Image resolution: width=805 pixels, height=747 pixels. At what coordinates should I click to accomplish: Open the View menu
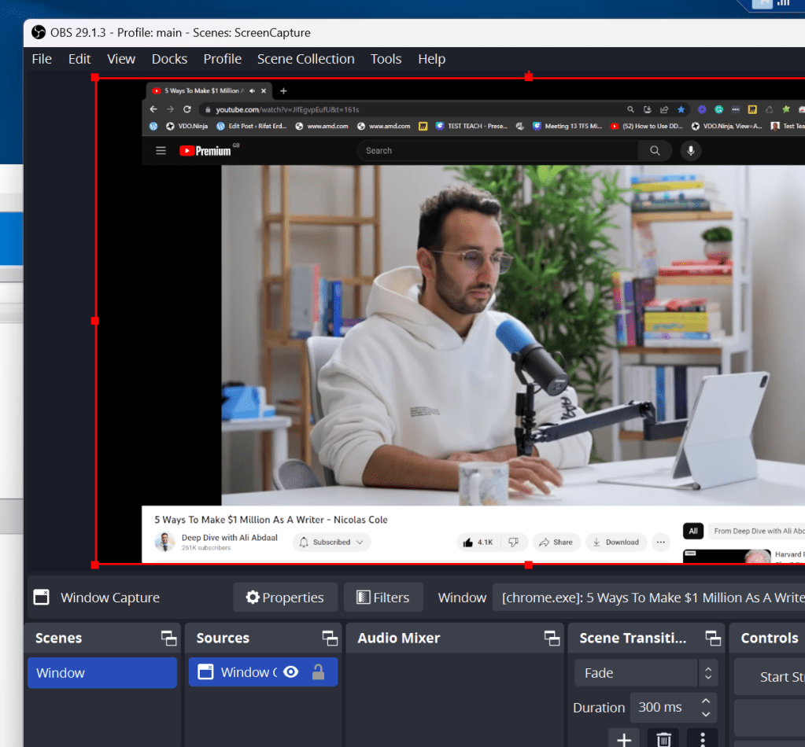click(121, 59)
